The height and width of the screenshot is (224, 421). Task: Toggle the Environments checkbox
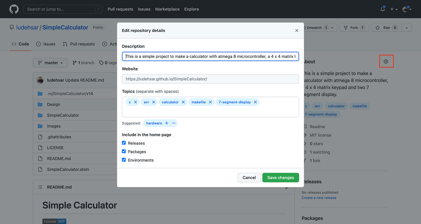124,160
